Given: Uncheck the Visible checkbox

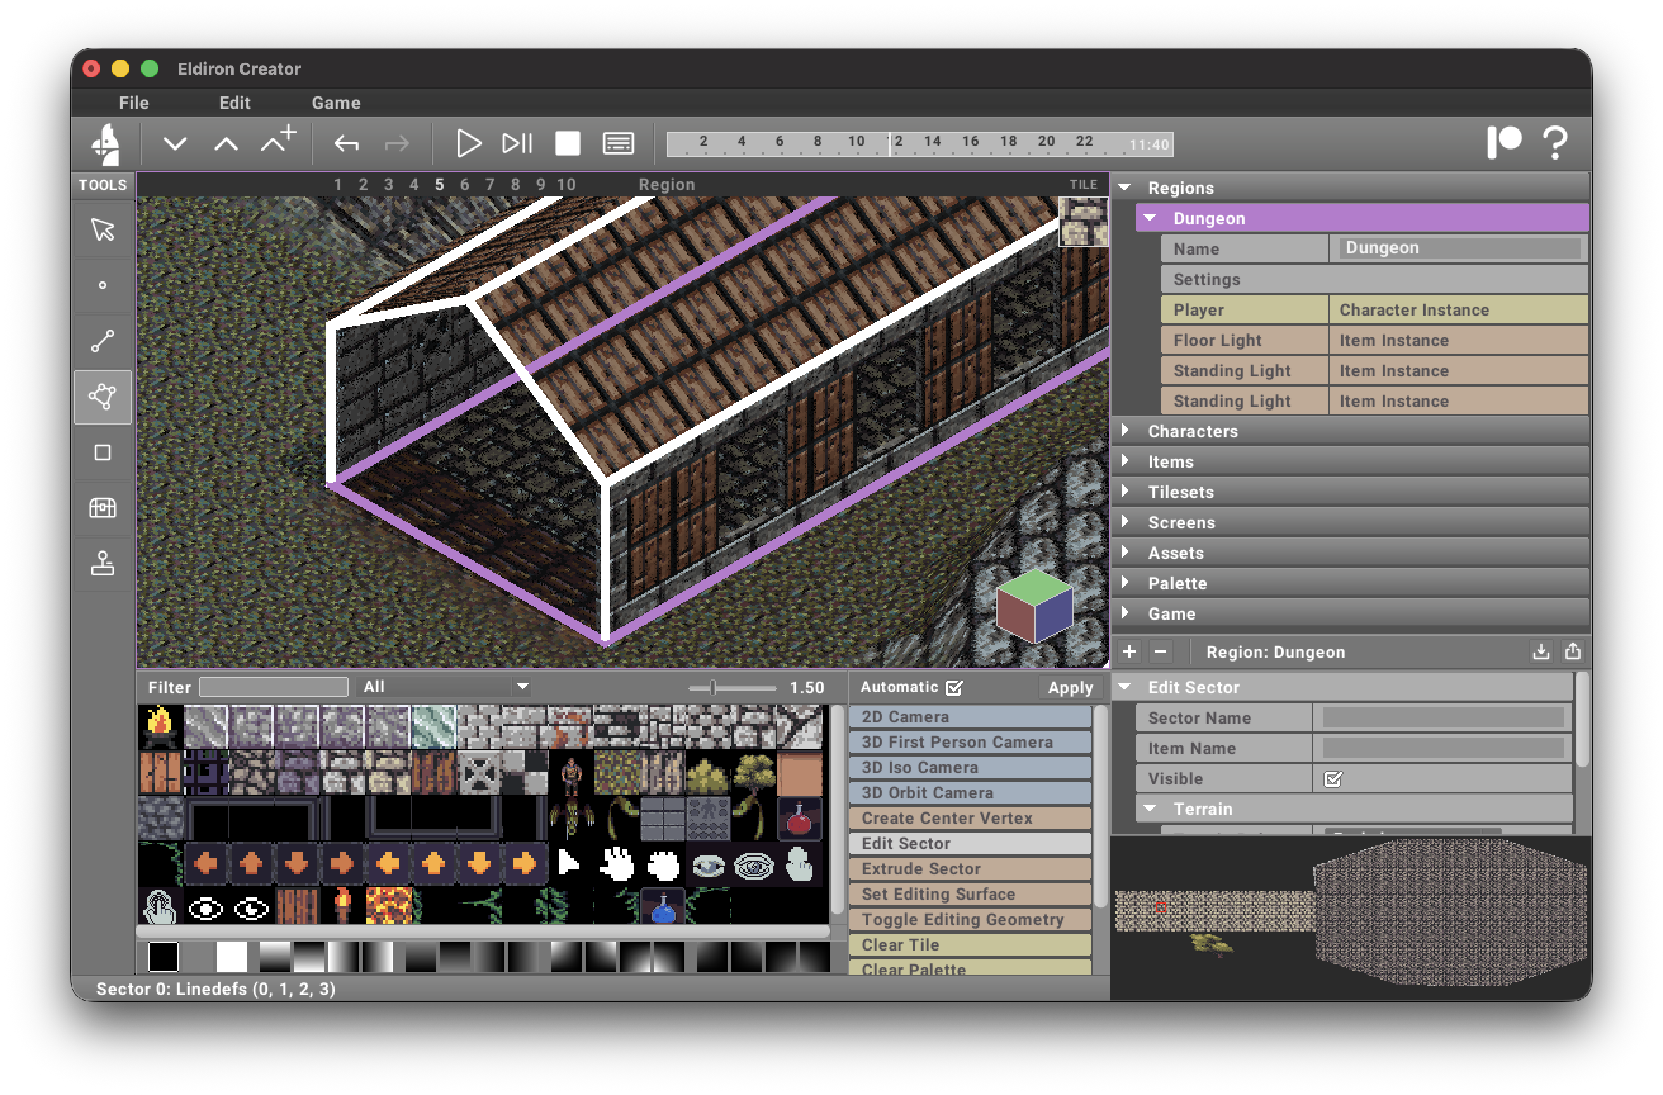Looking at the screenshot, I should tap(1333, 779).
